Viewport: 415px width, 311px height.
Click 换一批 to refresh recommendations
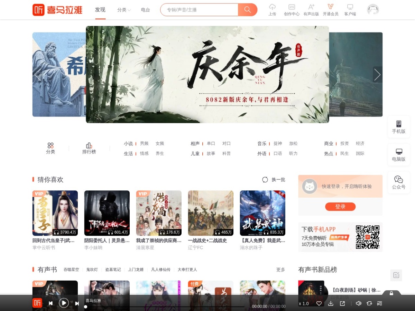[274, 180]
